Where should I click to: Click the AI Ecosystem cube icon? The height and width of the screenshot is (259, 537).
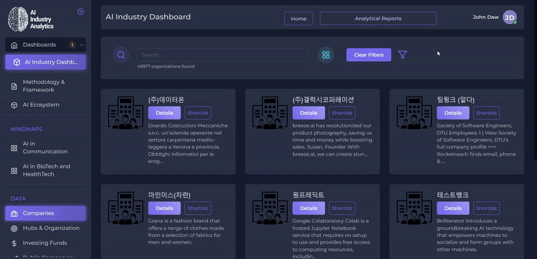click(14, 105)
